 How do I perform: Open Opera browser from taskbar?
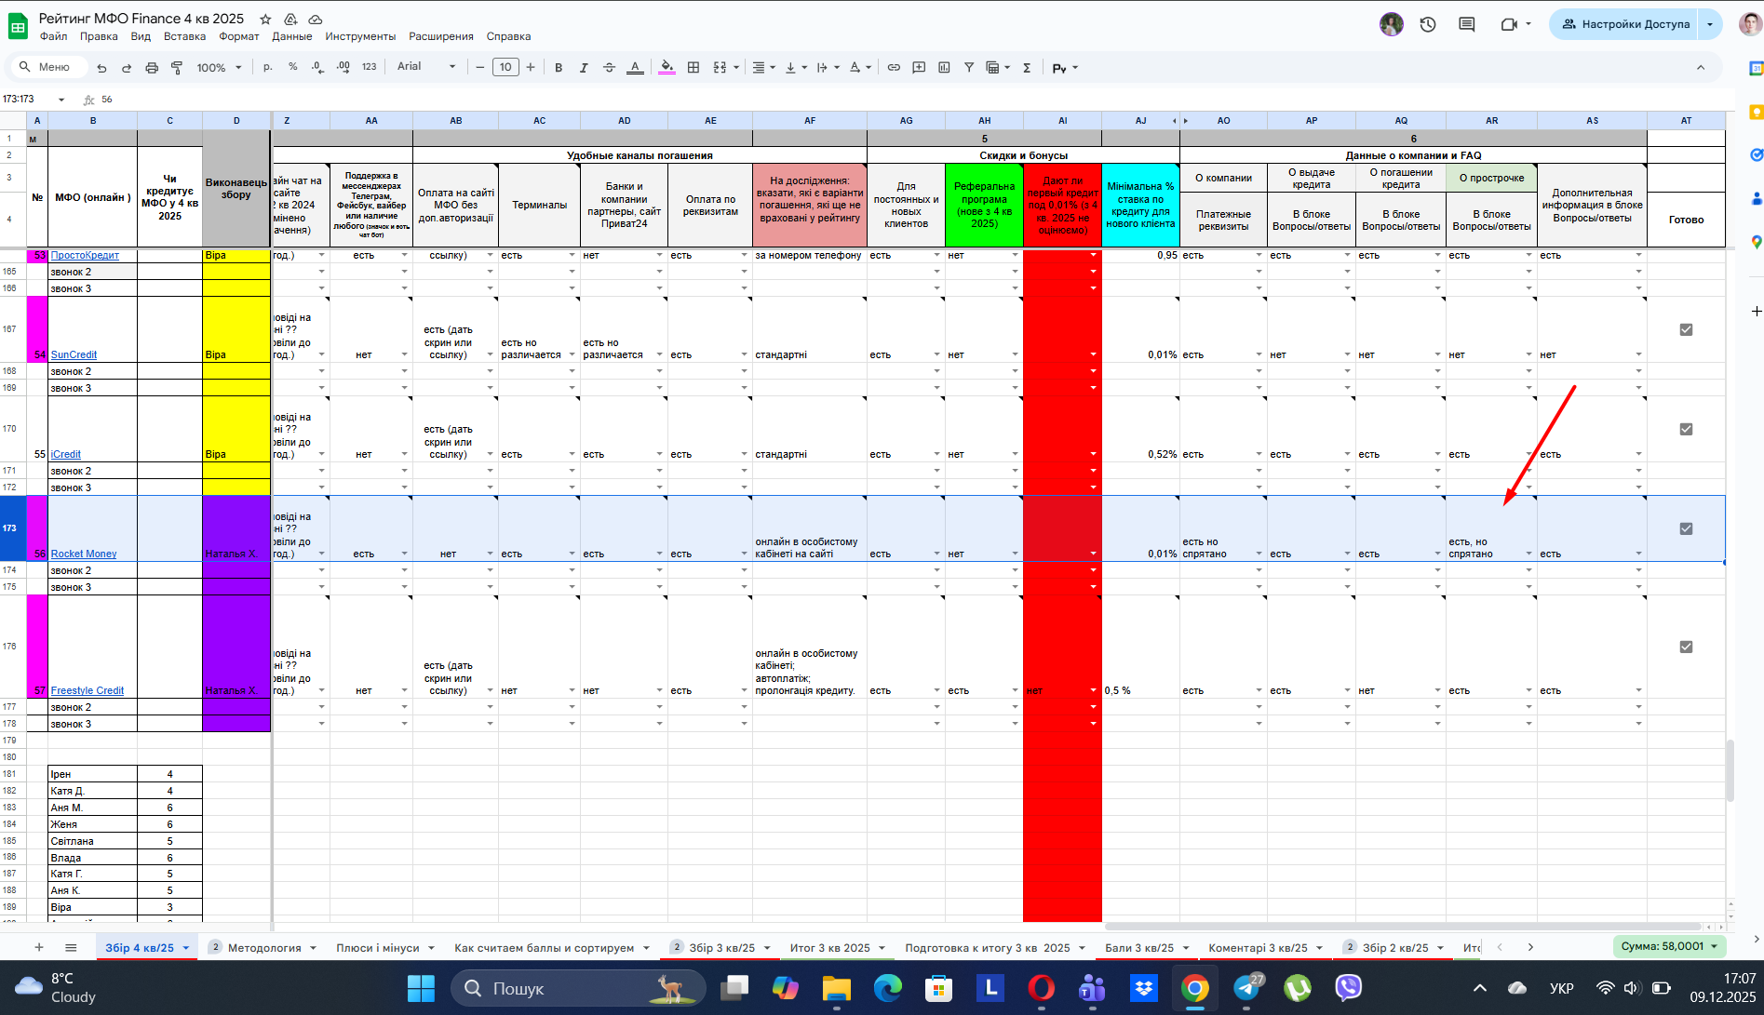point(1041,988)
